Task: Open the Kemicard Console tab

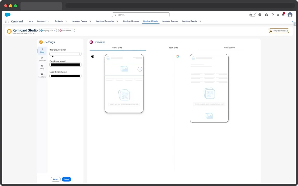Action: [x=131, y=21]
